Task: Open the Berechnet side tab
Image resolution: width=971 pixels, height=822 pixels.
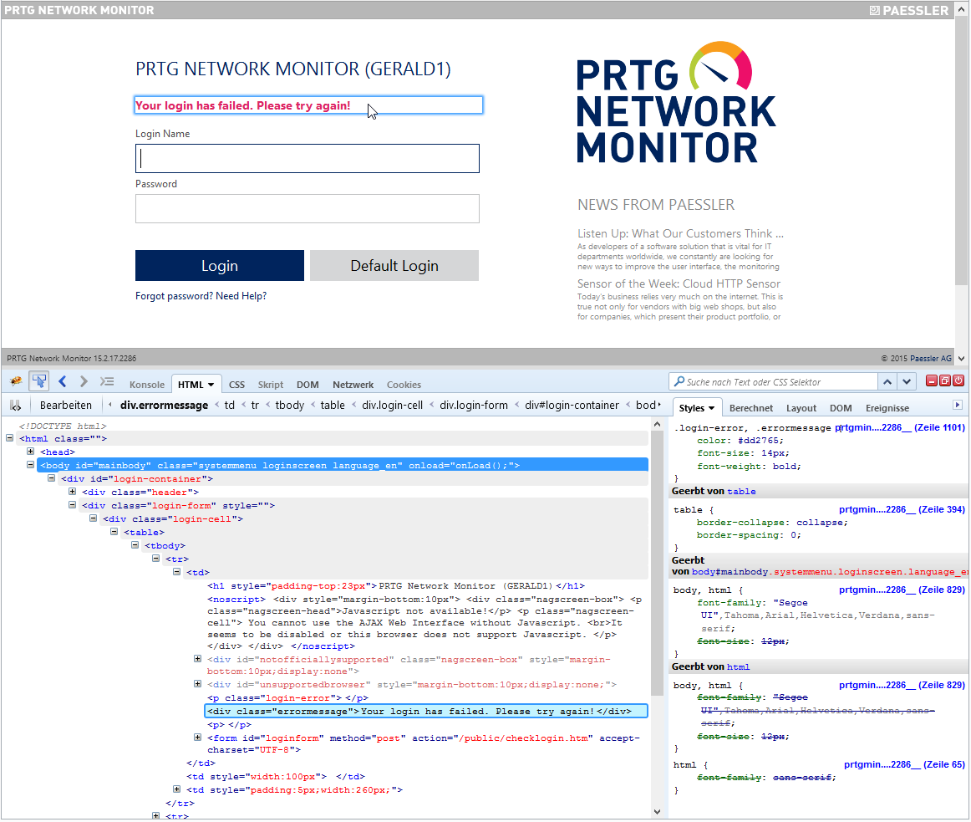Action: pos(751,408)
